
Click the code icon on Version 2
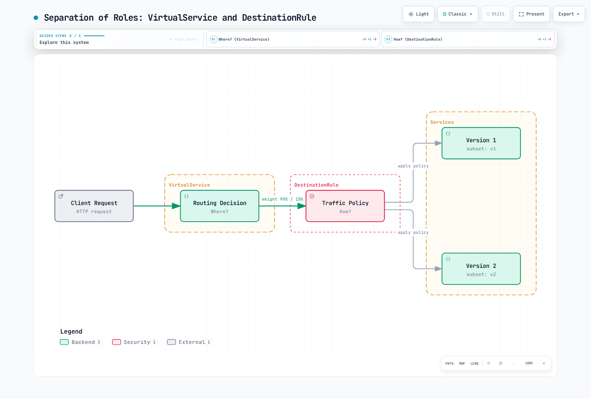coord(448,259)
